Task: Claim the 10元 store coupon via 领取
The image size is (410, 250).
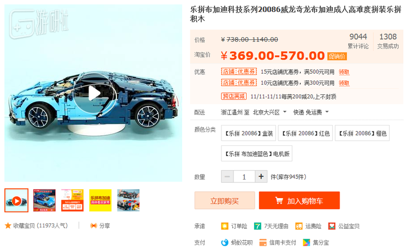Action: [x=344, y=84]
